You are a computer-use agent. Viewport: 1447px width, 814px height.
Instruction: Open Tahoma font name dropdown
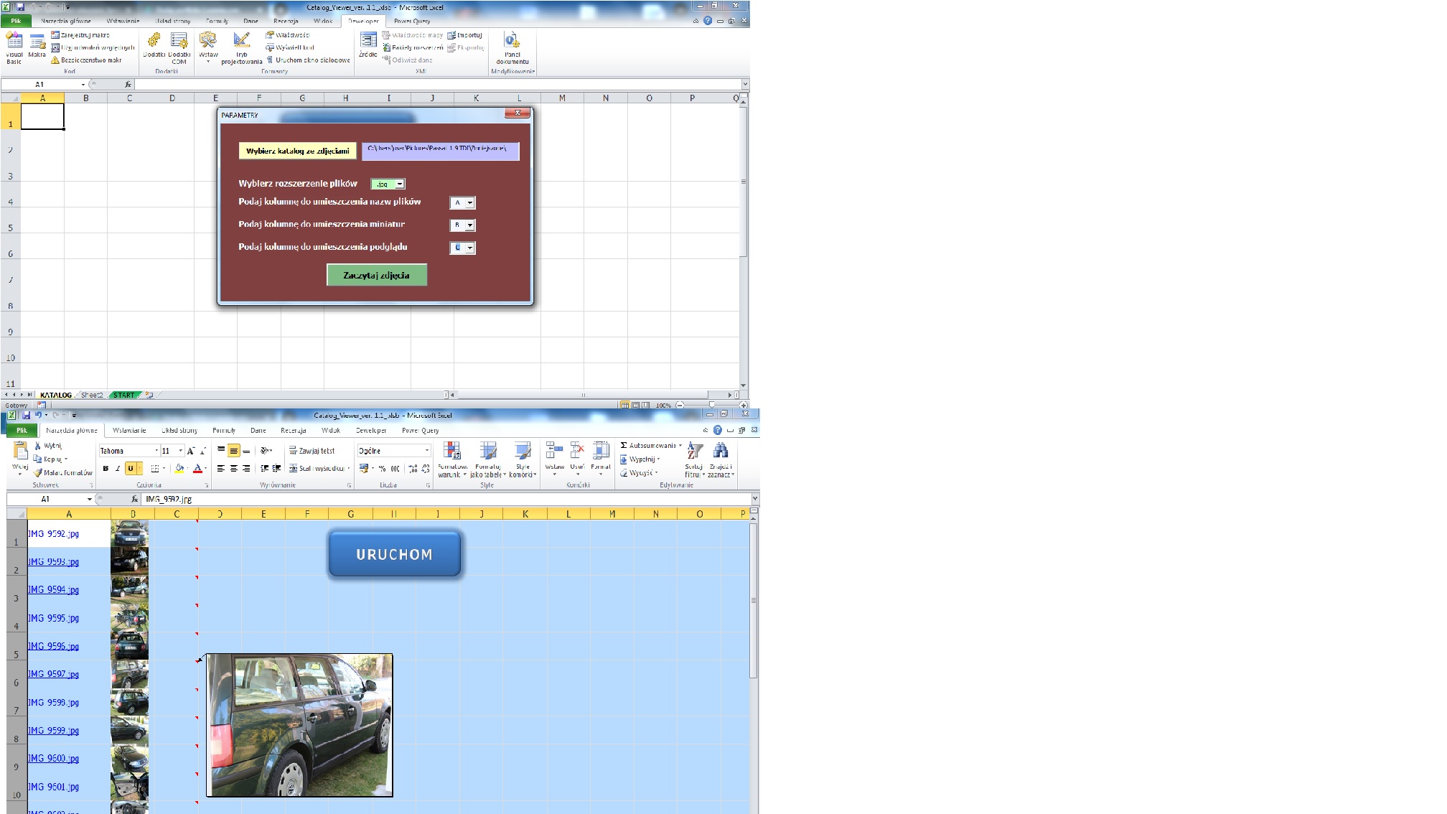point(156,451)
